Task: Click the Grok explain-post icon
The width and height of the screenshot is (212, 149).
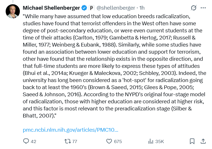Action: tap(194, 8)
